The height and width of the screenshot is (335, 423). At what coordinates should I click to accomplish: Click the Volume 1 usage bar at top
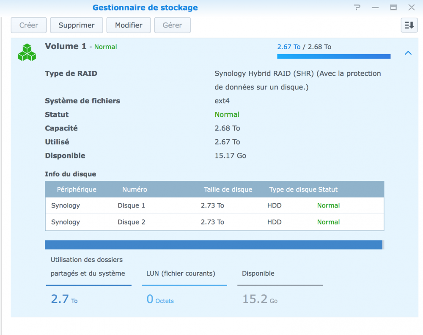pyautogui.click(x=333, y=56)
